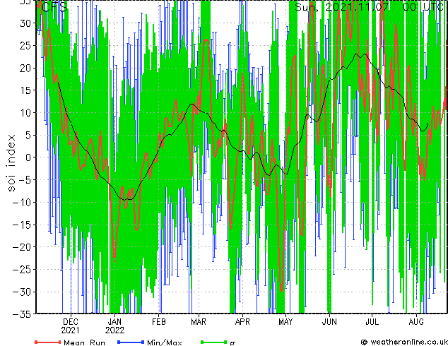Click the soi index y-axis title
This screenshot has height=346, width=448.
[11, 162]
